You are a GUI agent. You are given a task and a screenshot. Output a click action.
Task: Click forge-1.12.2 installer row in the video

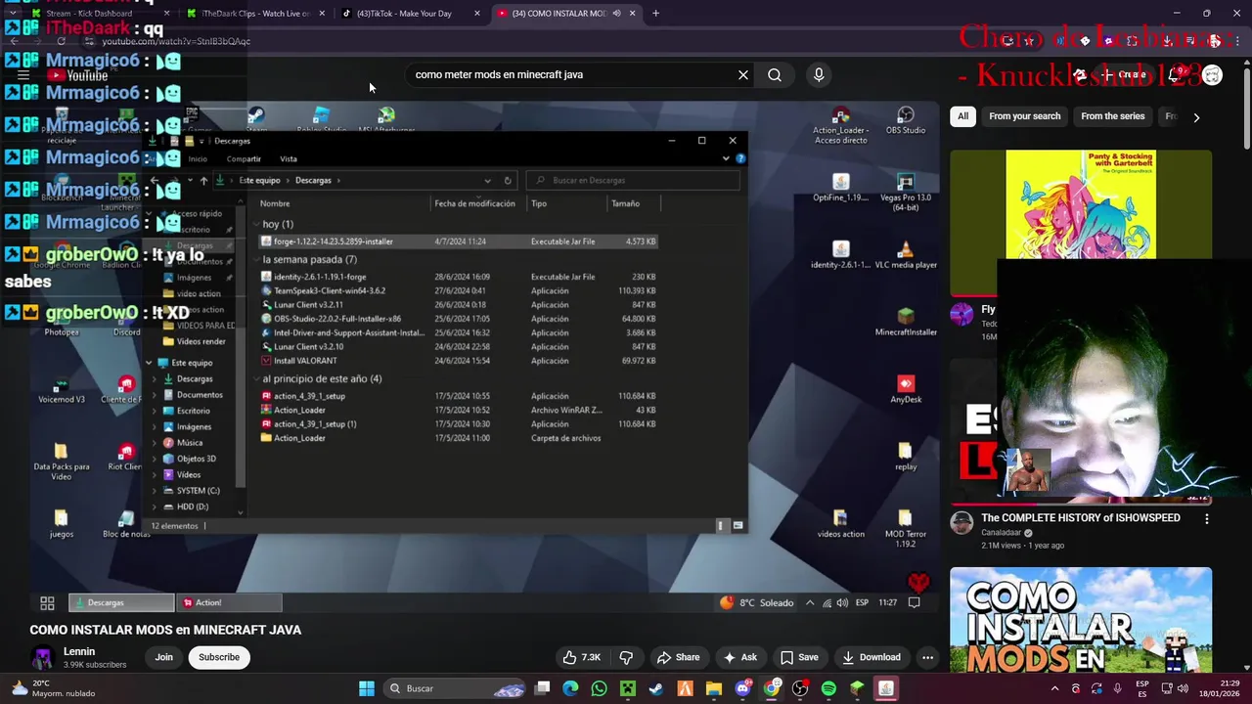coord(458,242)
